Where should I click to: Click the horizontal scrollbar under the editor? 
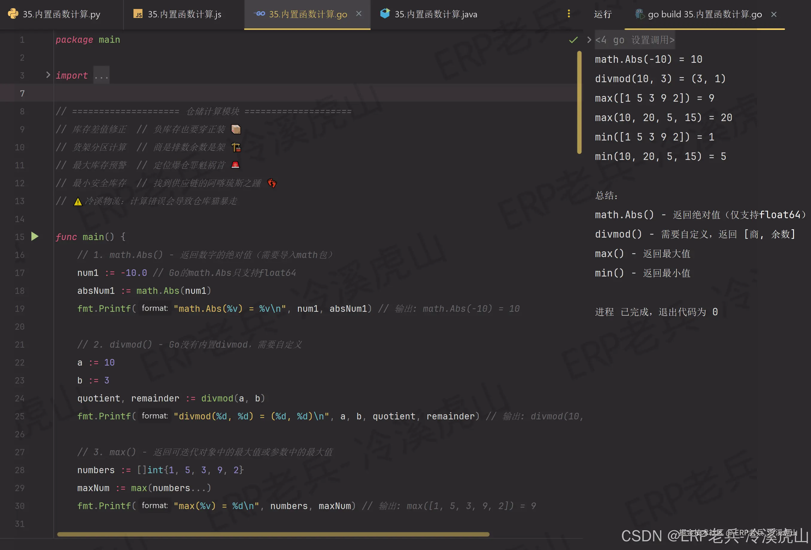pyautogui.click(x=273, y=534)
